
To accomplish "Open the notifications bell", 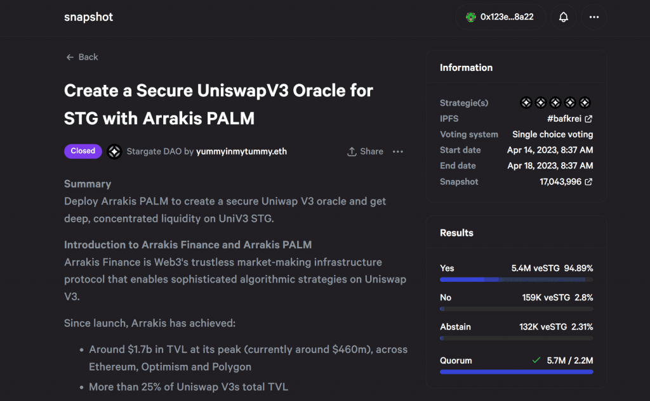I will point(564,17).
